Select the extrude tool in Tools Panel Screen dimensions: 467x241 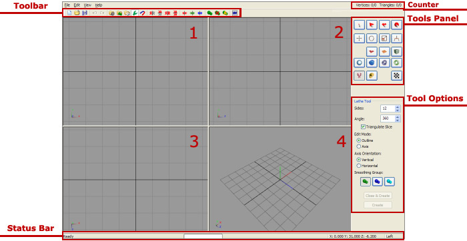396,39
